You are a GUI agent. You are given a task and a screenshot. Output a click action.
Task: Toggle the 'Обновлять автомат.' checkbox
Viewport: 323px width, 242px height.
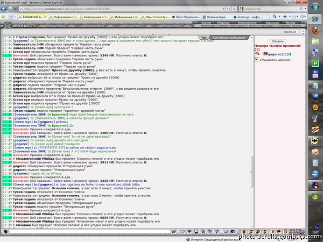257,59
